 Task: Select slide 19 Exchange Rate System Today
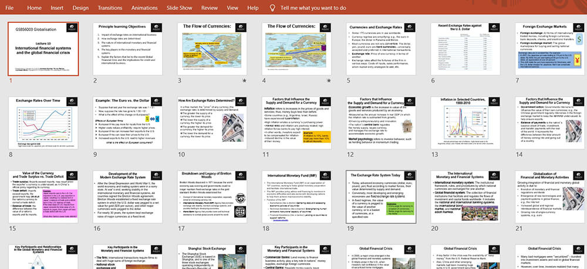coord(381,197)
